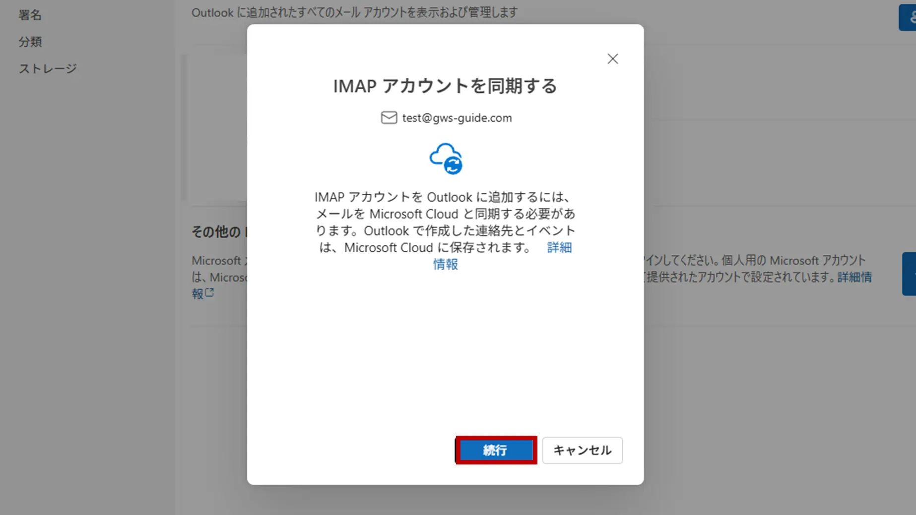Screen dimensions: 916x515
Task: Click the test@gws-guide.com email address text
Action: [457, 118]
